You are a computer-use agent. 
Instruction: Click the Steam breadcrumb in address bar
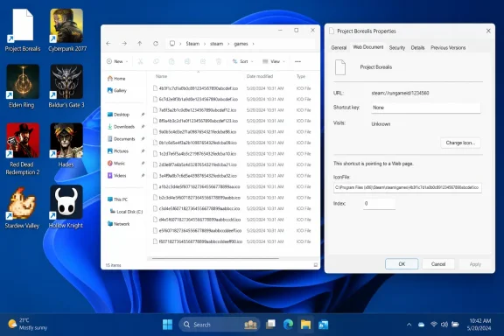click(x=192, y=44)
